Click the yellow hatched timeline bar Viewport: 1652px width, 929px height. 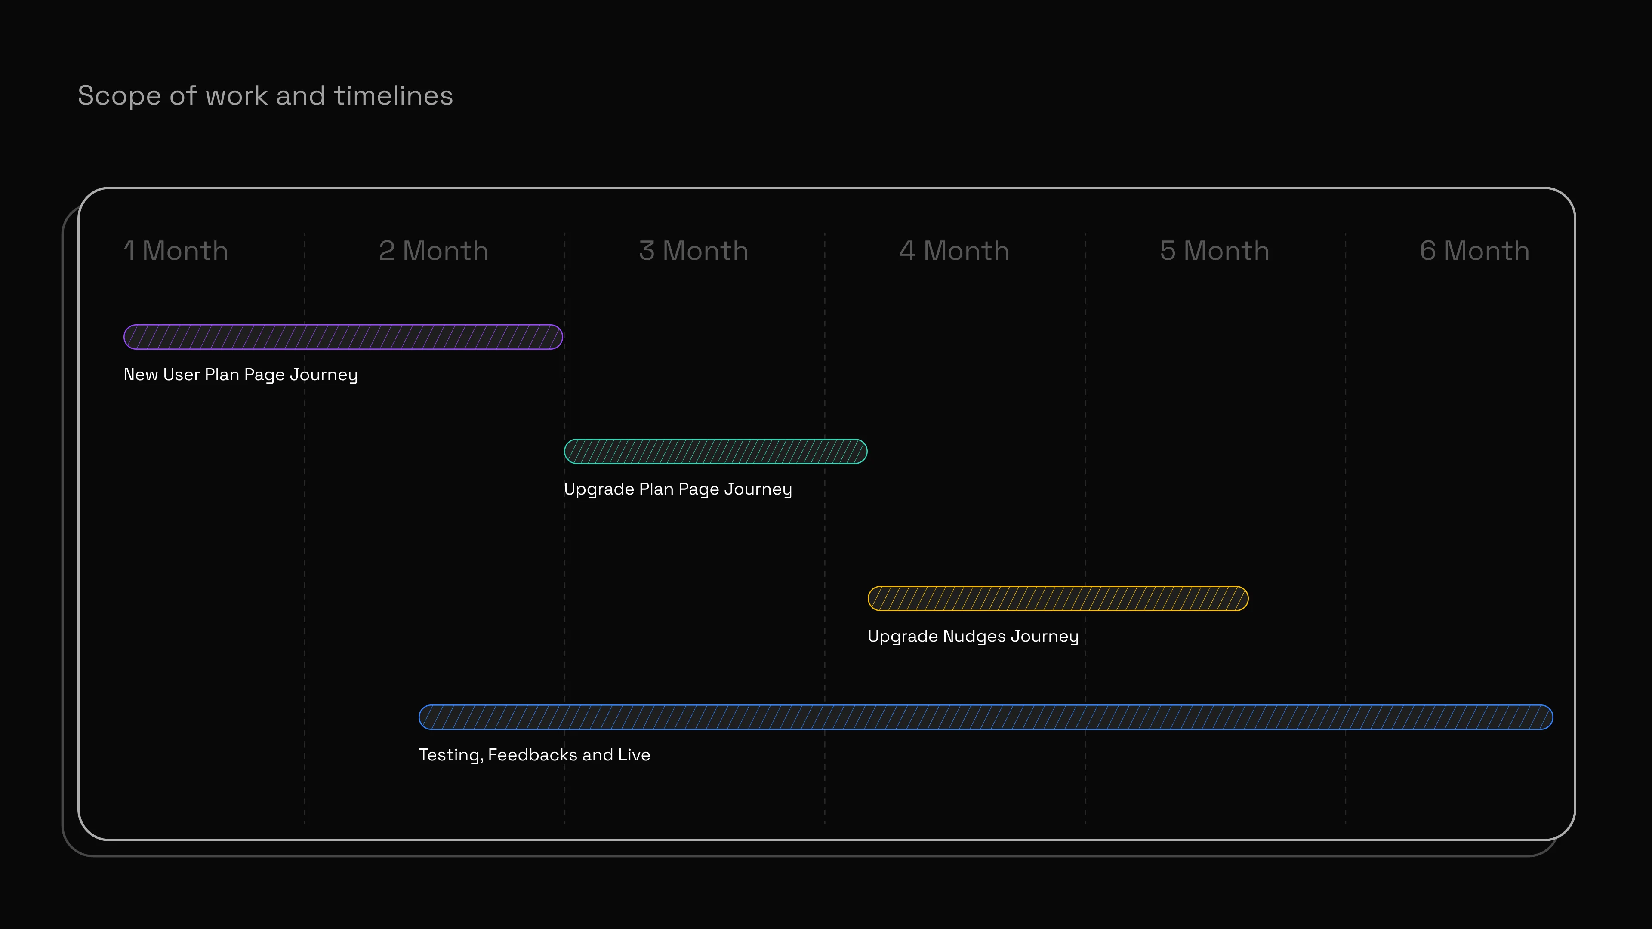coord(1057,599)
